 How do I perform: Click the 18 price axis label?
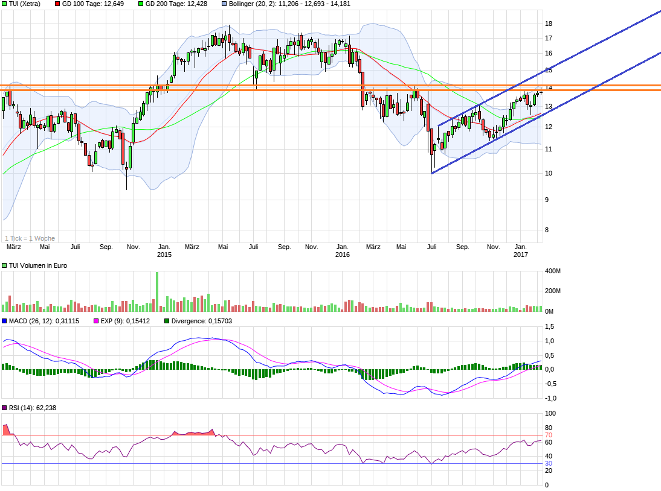coord(549,24)
